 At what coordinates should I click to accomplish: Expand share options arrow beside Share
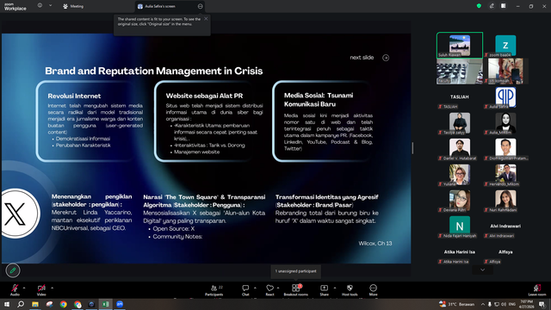335,288
